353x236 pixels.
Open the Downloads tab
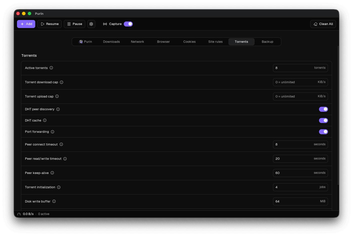pyautogui.click(x=111, y=42)
